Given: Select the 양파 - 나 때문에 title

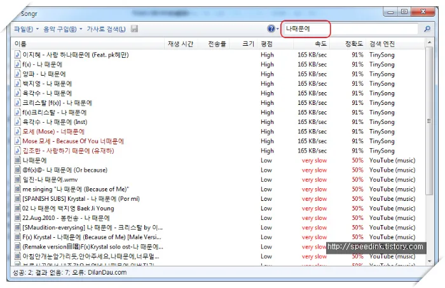Looking at the screenshot, I should (44, 74).
